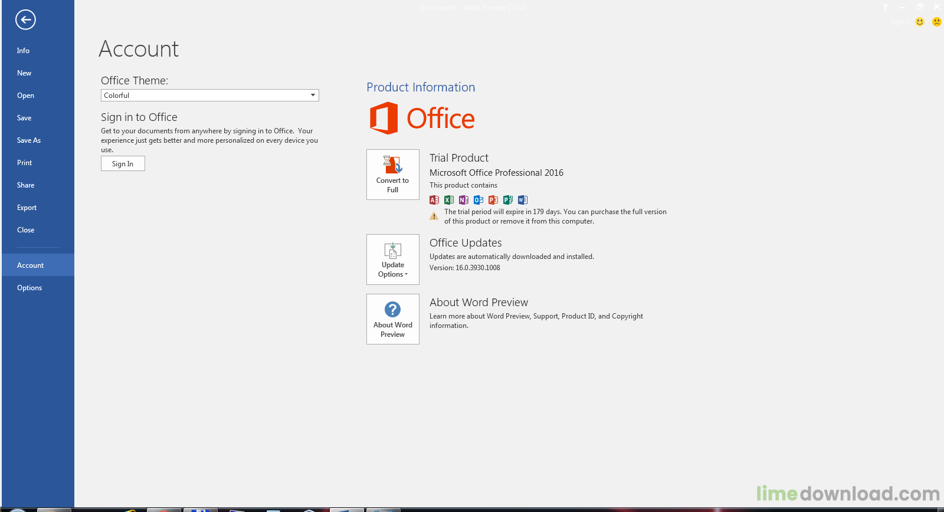Open Word Options from the sidebar
This screenshot has width=944, height=512.
coord(38,288)
